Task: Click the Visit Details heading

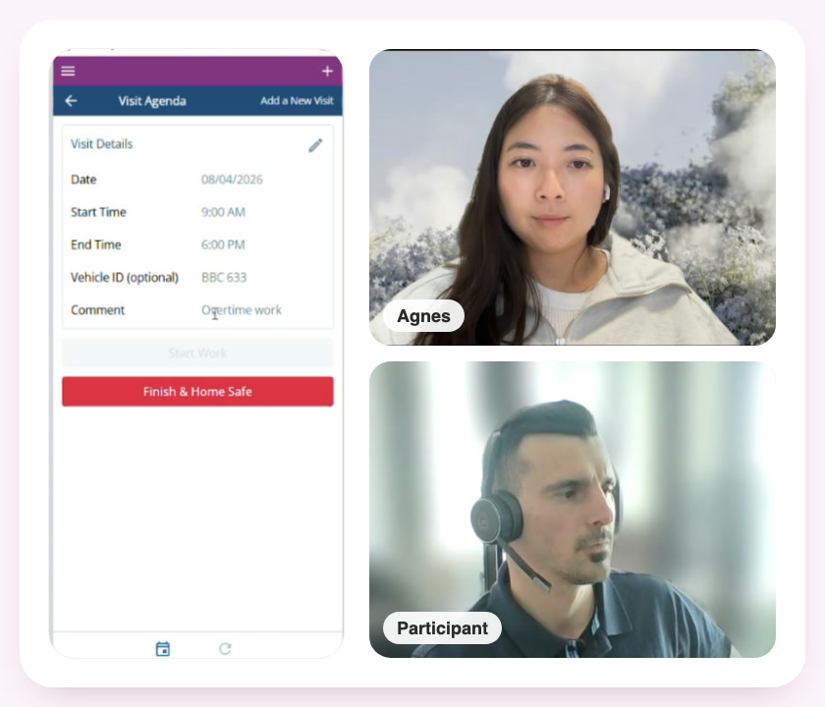Action: click(x=101, y=144)
